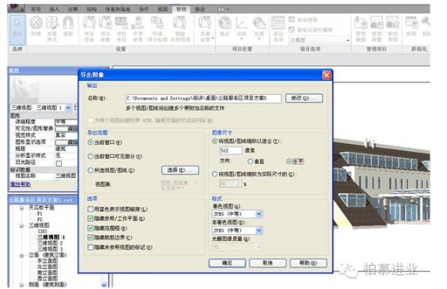
Task: Enable 隐藏未参照视图的标记 checkbox
Action: 90,247
